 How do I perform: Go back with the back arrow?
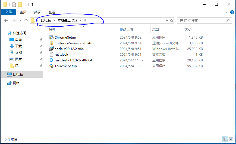tap(6, 20)
